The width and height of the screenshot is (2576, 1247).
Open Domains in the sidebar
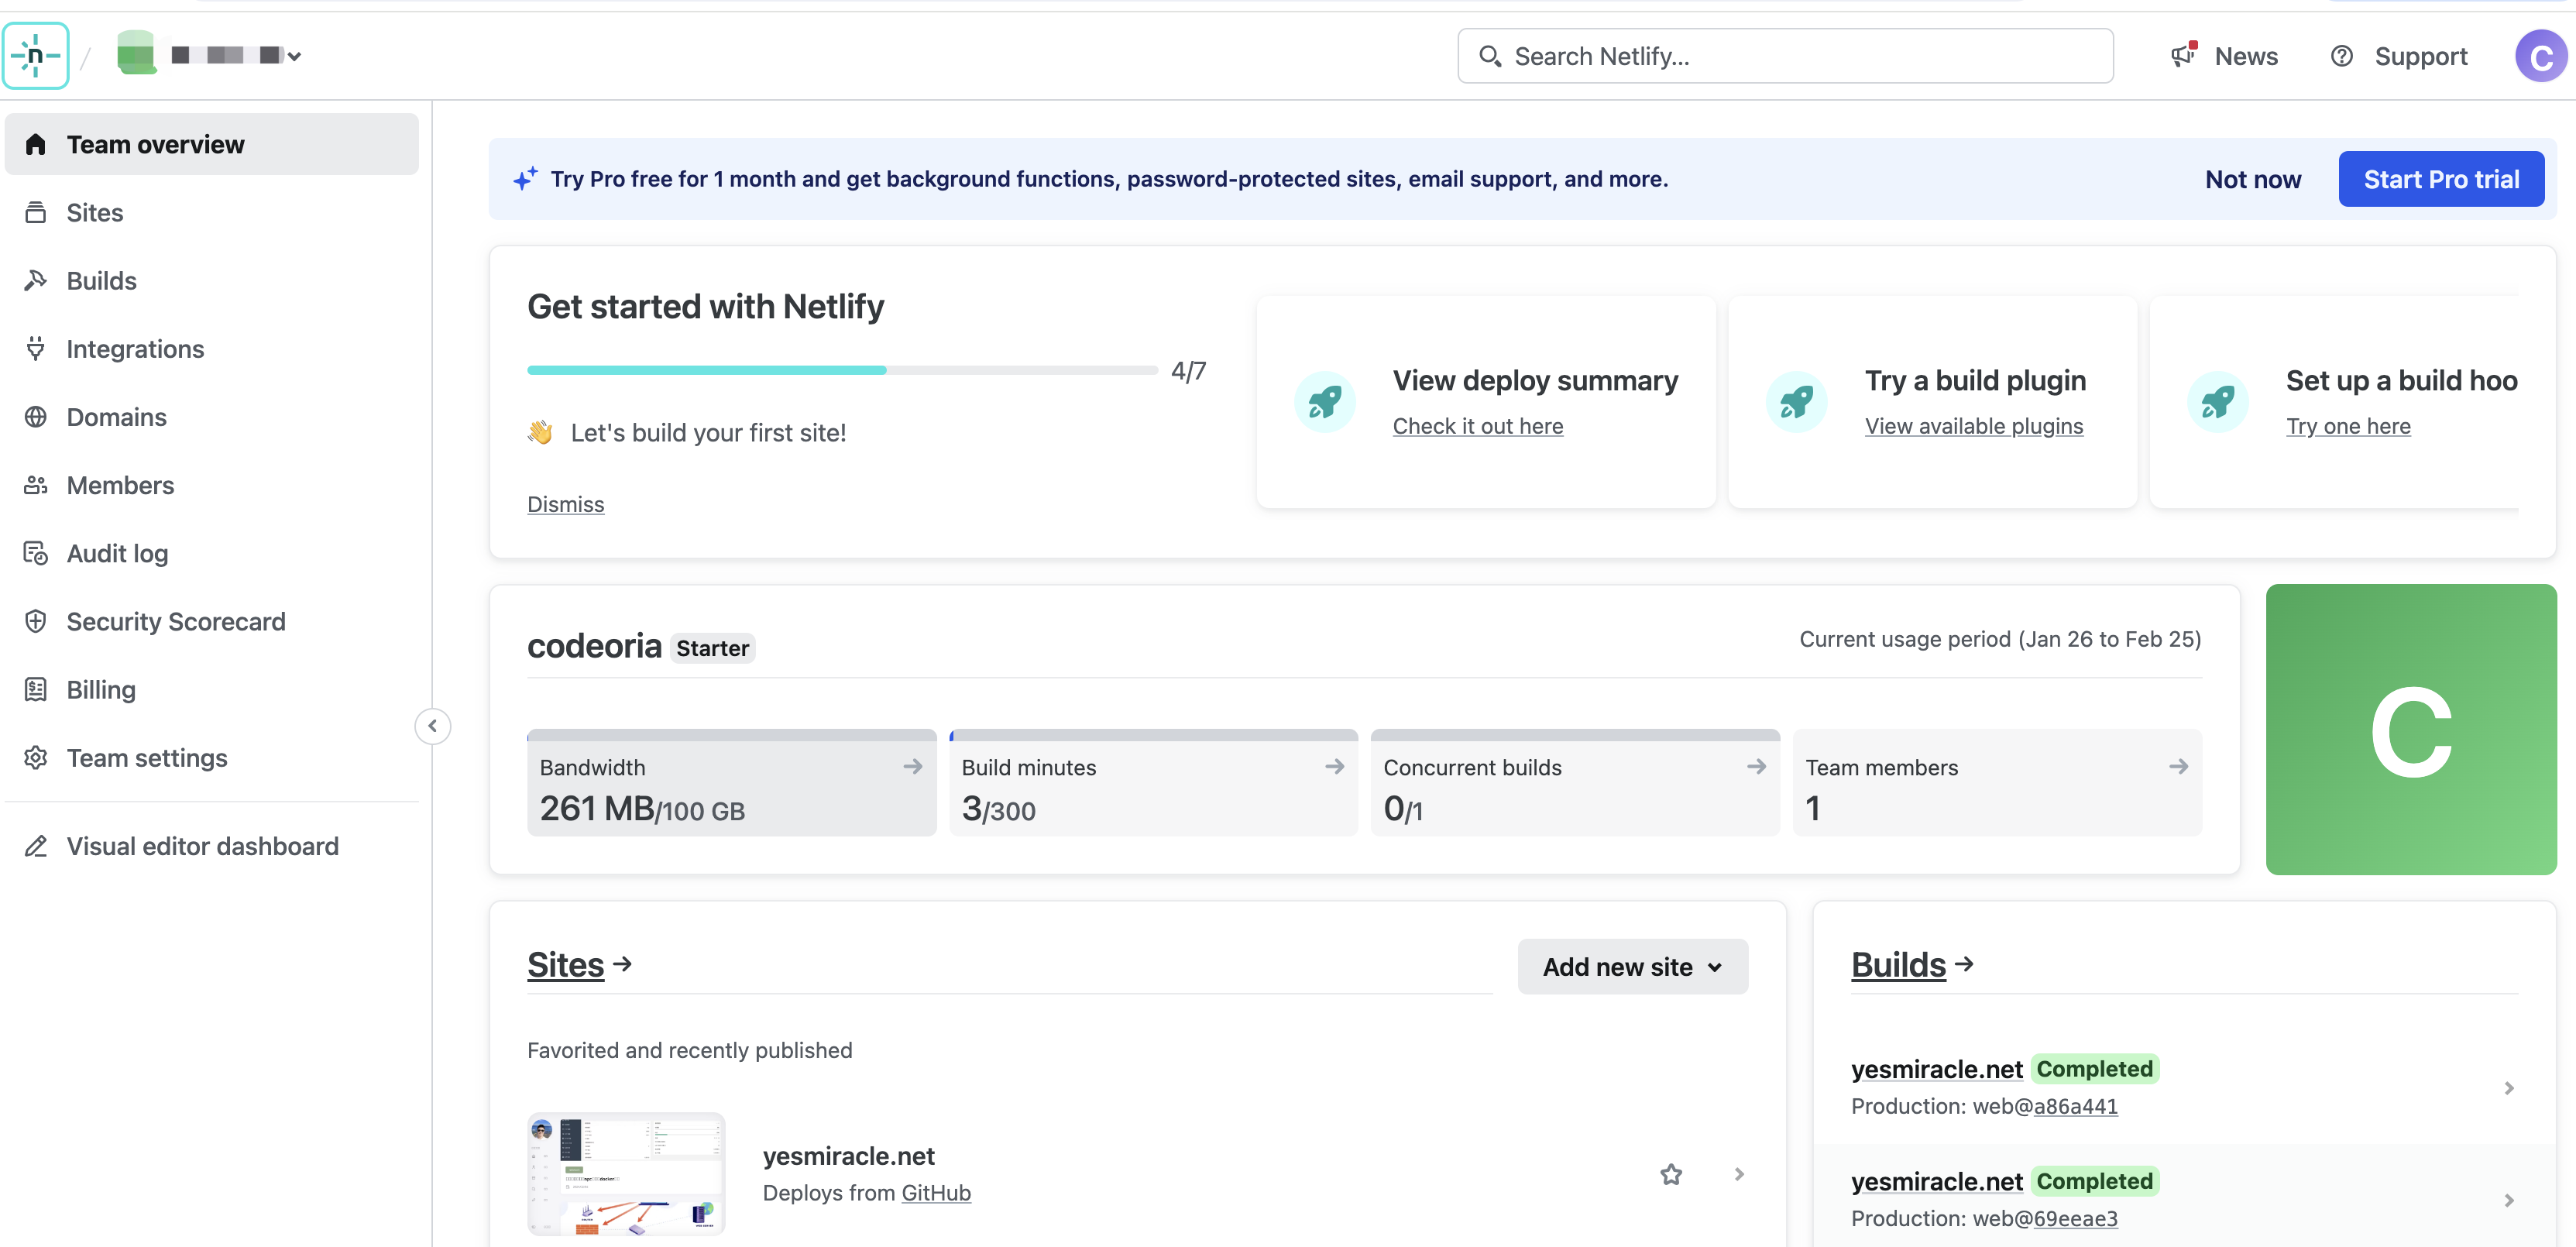(x=116, y=417)
